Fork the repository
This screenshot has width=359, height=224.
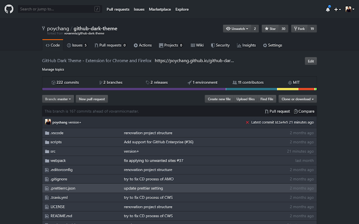click(299, 29)
